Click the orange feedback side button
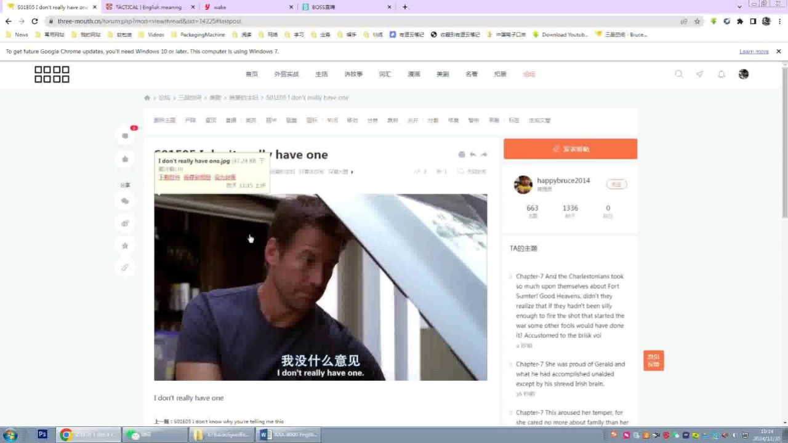This screenshot has width=788, height=443. coord(654,361)
